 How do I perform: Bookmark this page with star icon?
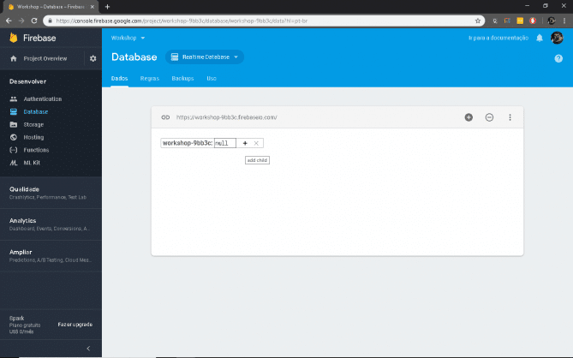point(478,21)
